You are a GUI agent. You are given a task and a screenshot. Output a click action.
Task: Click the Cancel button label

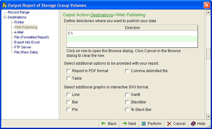point(179,124)
